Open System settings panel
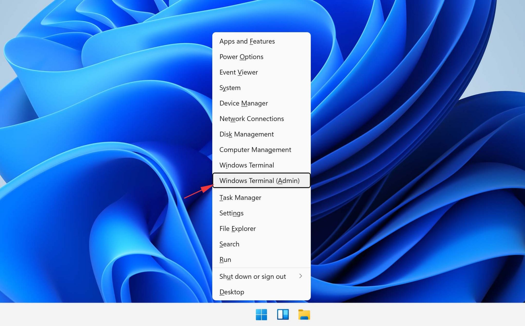Image resolution: width=525 pixels, height=326 pixels. 230,87
